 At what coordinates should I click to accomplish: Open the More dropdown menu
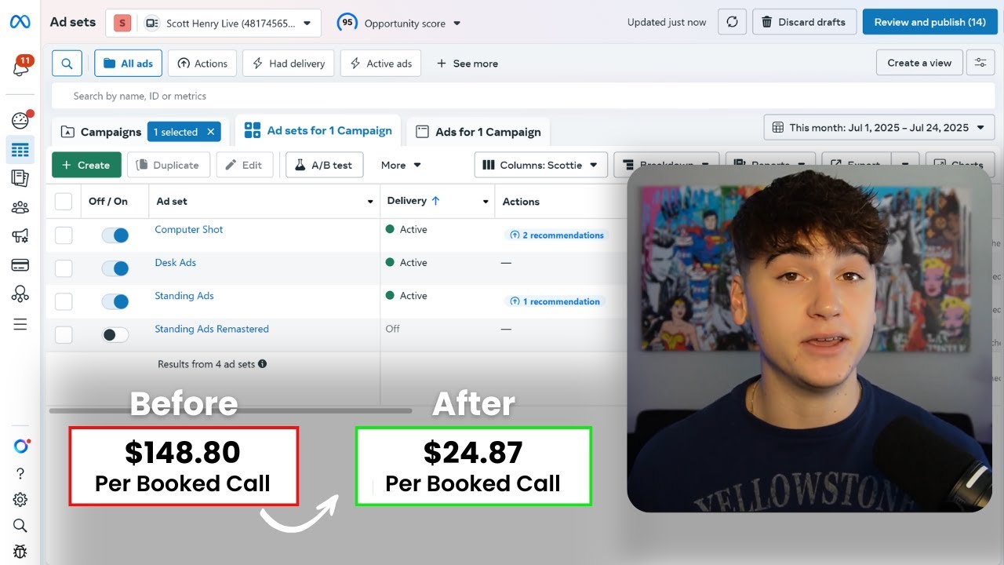pyautogui.click(x=401, y=165)
